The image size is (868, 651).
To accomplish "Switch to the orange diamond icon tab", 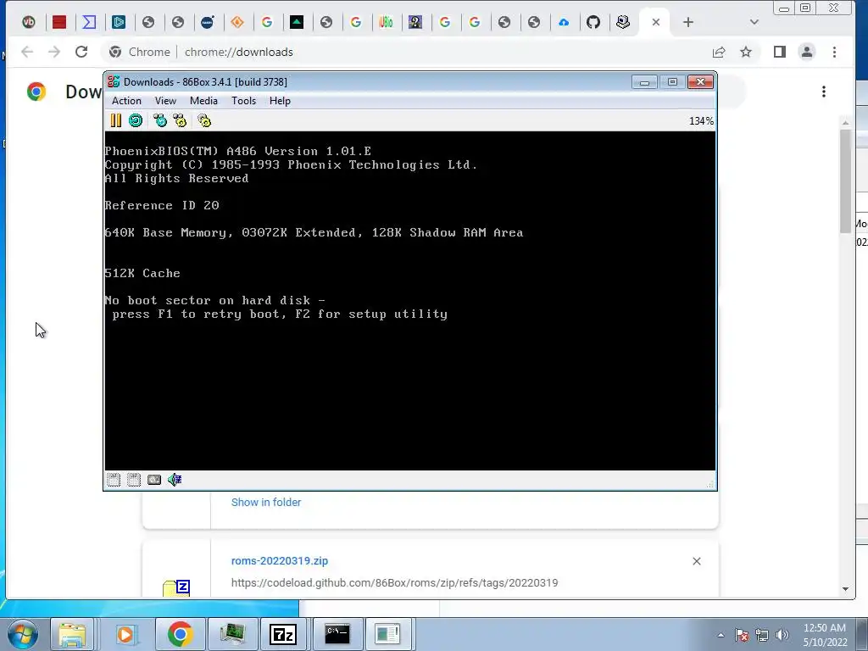I will coord(237,22).
